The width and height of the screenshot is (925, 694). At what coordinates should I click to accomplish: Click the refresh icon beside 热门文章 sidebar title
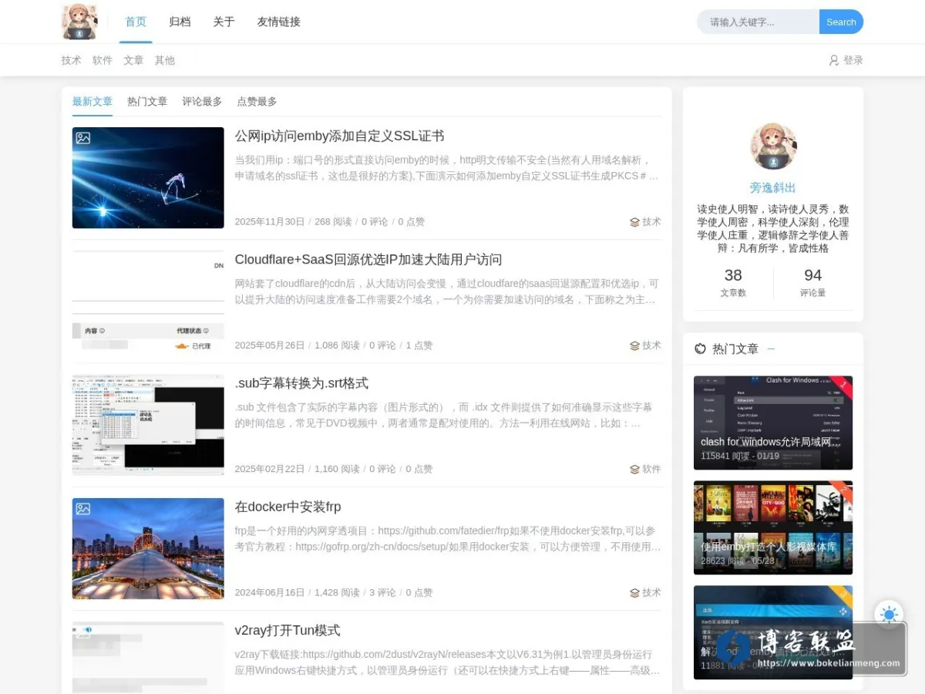click(x=700, y=349)
